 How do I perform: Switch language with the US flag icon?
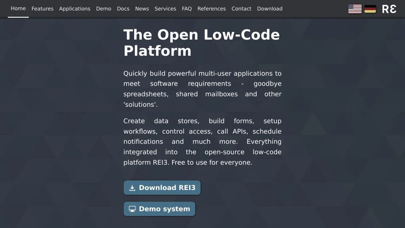tap(355, 9)
